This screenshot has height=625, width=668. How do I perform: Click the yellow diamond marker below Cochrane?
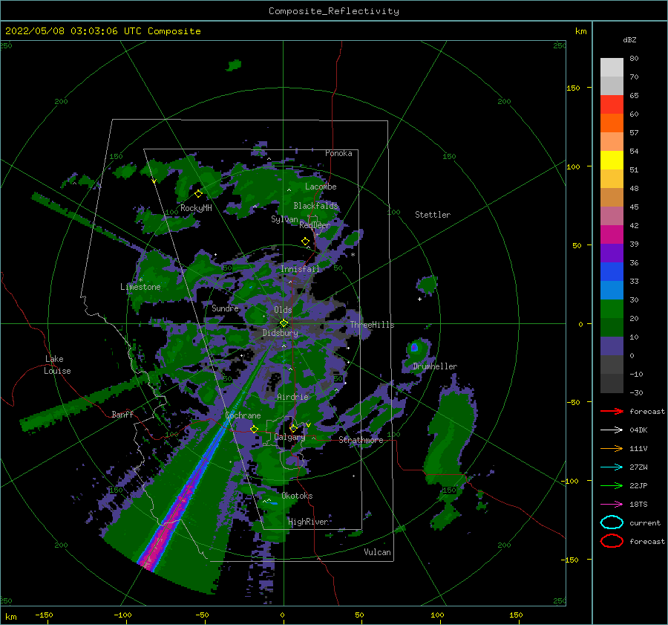[254, 429]
